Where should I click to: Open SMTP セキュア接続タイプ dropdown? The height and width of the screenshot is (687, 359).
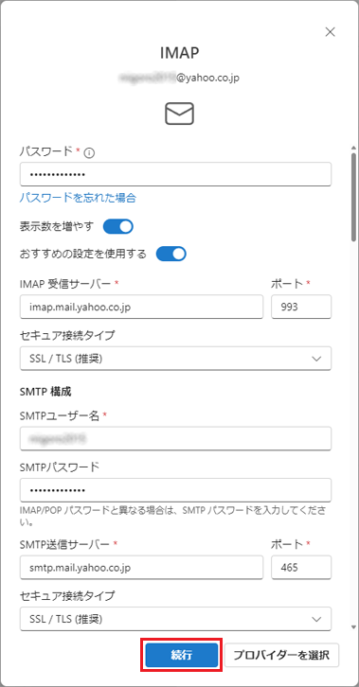(175, 619)
